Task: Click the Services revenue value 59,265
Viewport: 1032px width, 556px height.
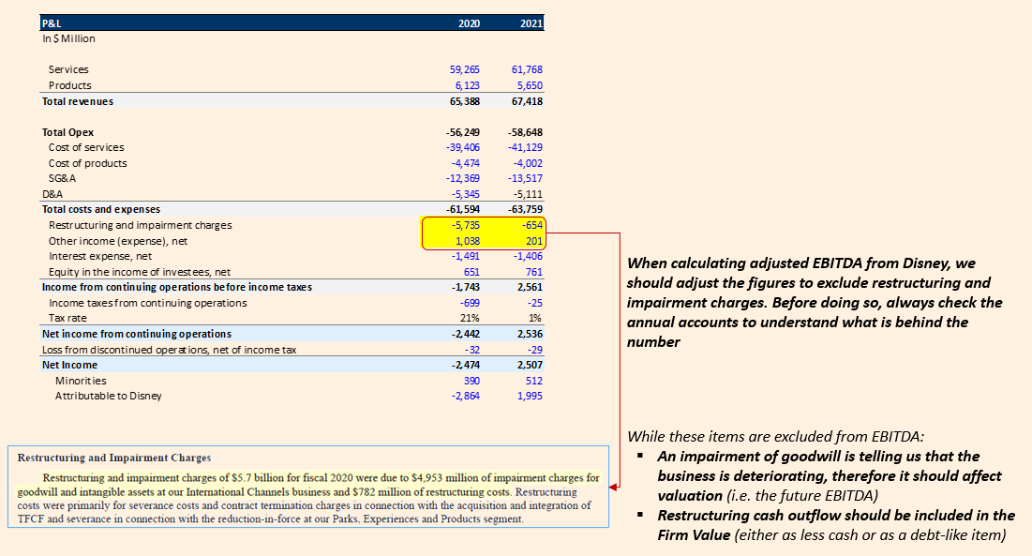Action: point(464,69)
